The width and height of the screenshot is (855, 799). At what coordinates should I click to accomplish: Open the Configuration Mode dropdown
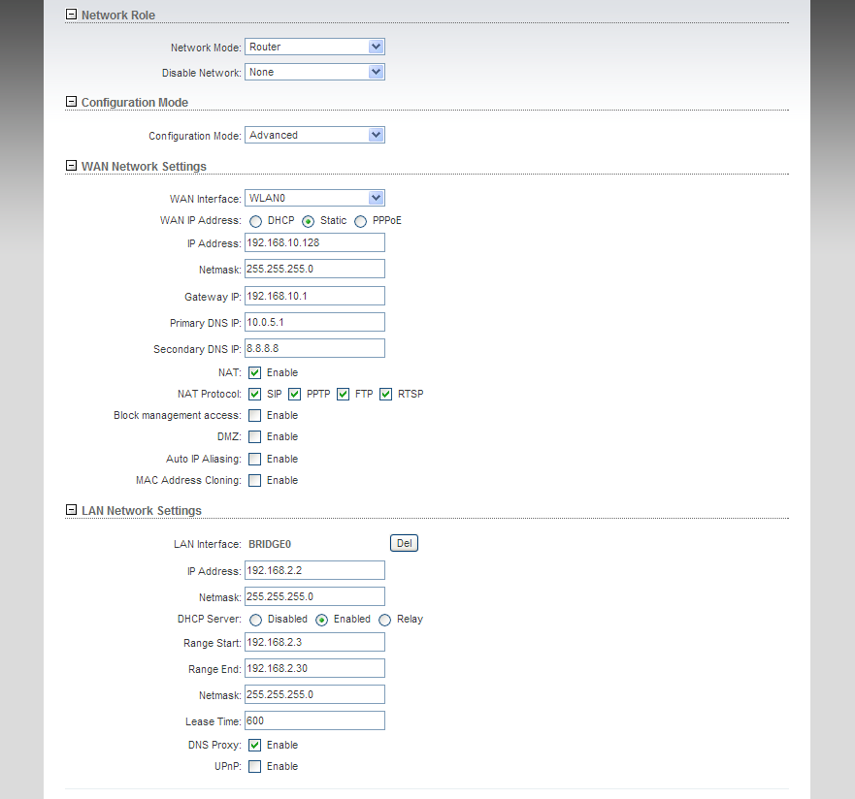314,135
